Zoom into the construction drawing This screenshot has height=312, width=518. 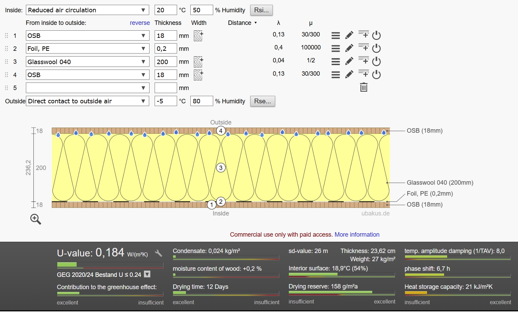pyautogui.click(x=36, y=219)
